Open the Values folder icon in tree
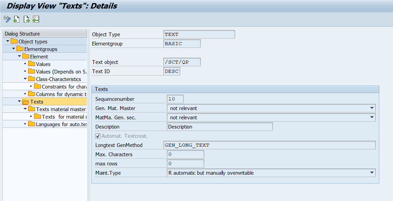This screenshot has height=201, width=393. point(32,64)
